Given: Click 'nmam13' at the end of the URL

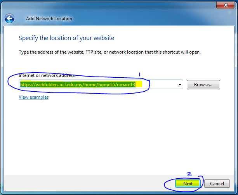Looking at the screenshot, I should pos(127,84).
